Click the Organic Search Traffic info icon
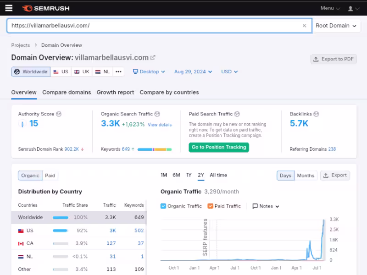The width and height of the screenshot is (367, 275). coord(157,114)
